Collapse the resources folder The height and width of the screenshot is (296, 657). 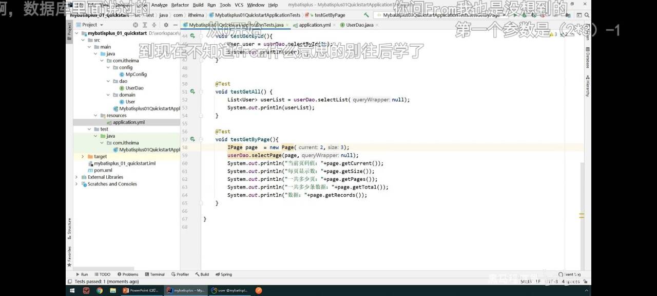click(x=95, y=115)
